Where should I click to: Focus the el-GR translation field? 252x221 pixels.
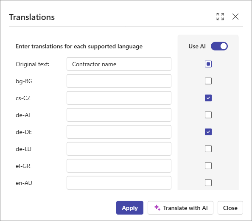click(x=119, y=166)
